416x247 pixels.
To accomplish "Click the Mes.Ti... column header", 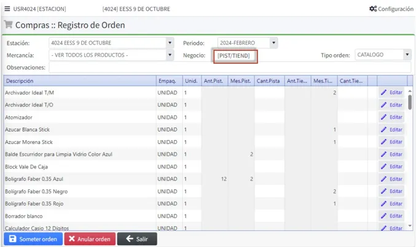I will click(324, 81).
